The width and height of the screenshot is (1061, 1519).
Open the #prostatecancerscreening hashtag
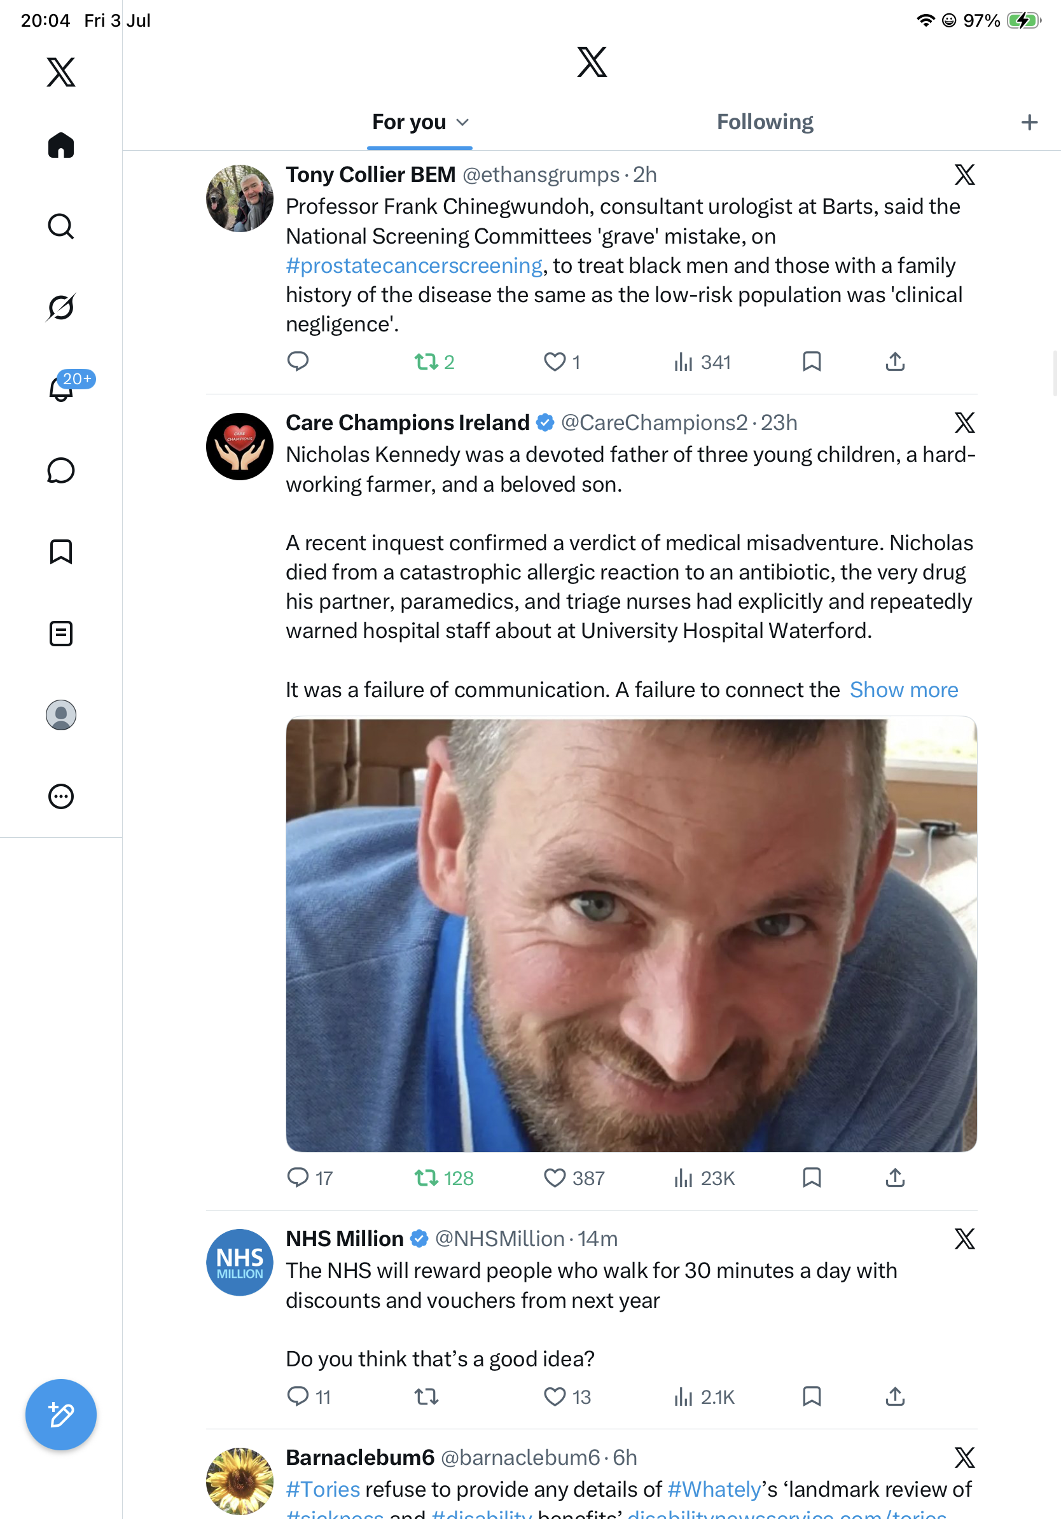coord(414,265)
